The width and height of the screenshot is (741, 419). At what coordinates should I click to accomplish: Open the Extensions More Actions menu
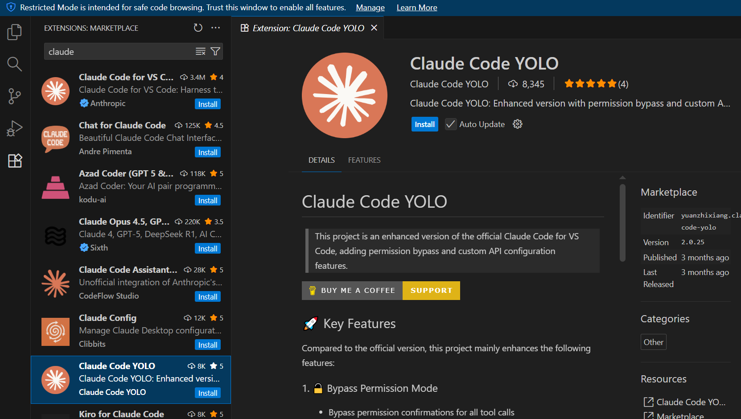pyautogui.click(x=216, y=28)
